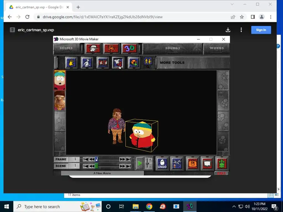
Task: Click the SOUNDS panel label
Action: click(x=172, y=48)
